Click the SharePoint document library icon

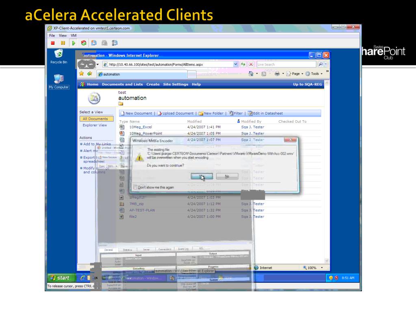(x=94, y=98)
